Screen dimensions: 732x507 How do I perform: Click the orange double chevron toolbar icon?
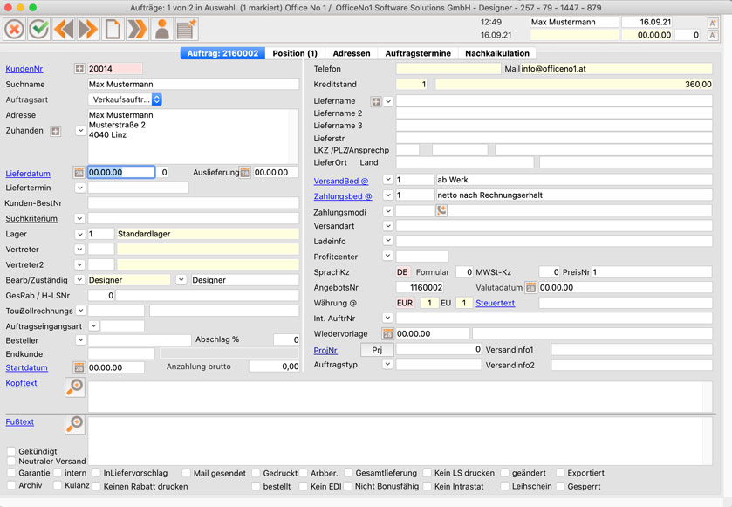(137, 30)
